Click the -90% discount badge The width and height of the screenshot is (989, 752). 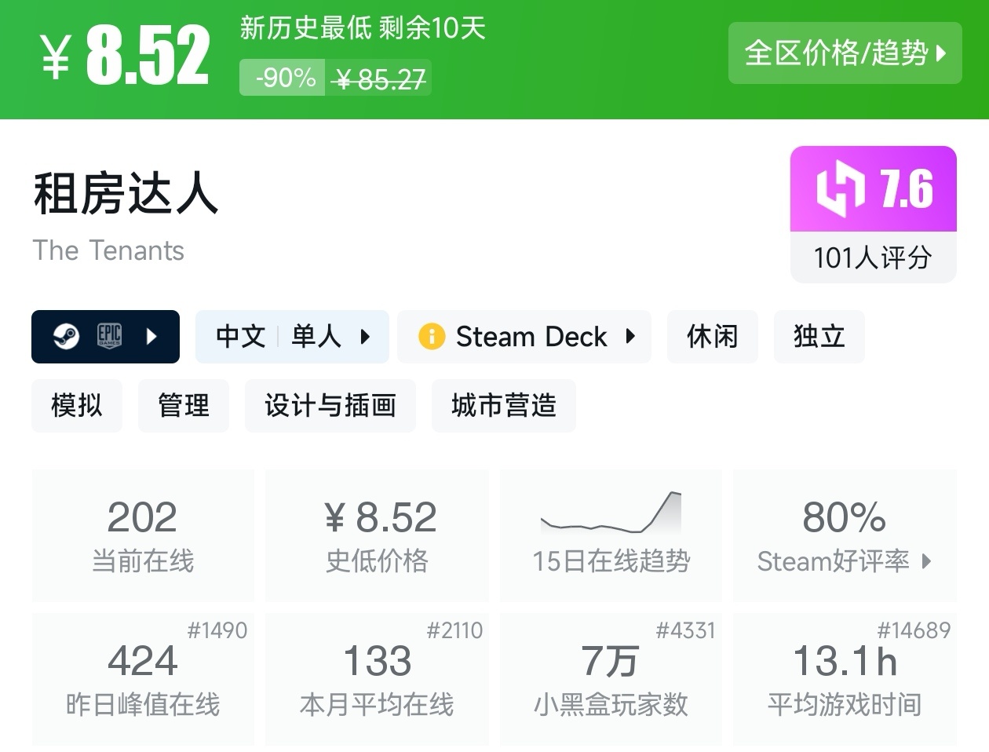(283, 78)
